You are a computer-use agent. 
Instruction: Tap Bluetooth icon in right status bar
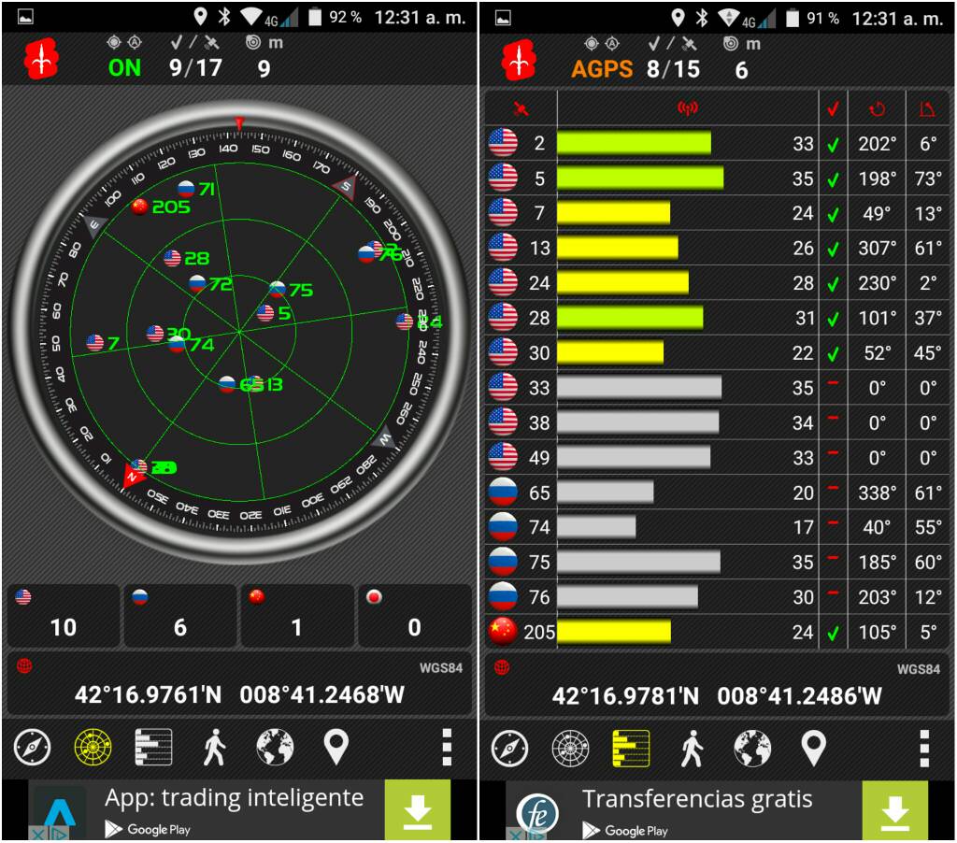[x=702, y=18]
